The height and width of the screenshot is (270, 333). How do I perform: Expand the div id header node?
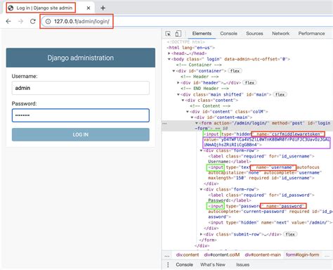coord(178,83)
